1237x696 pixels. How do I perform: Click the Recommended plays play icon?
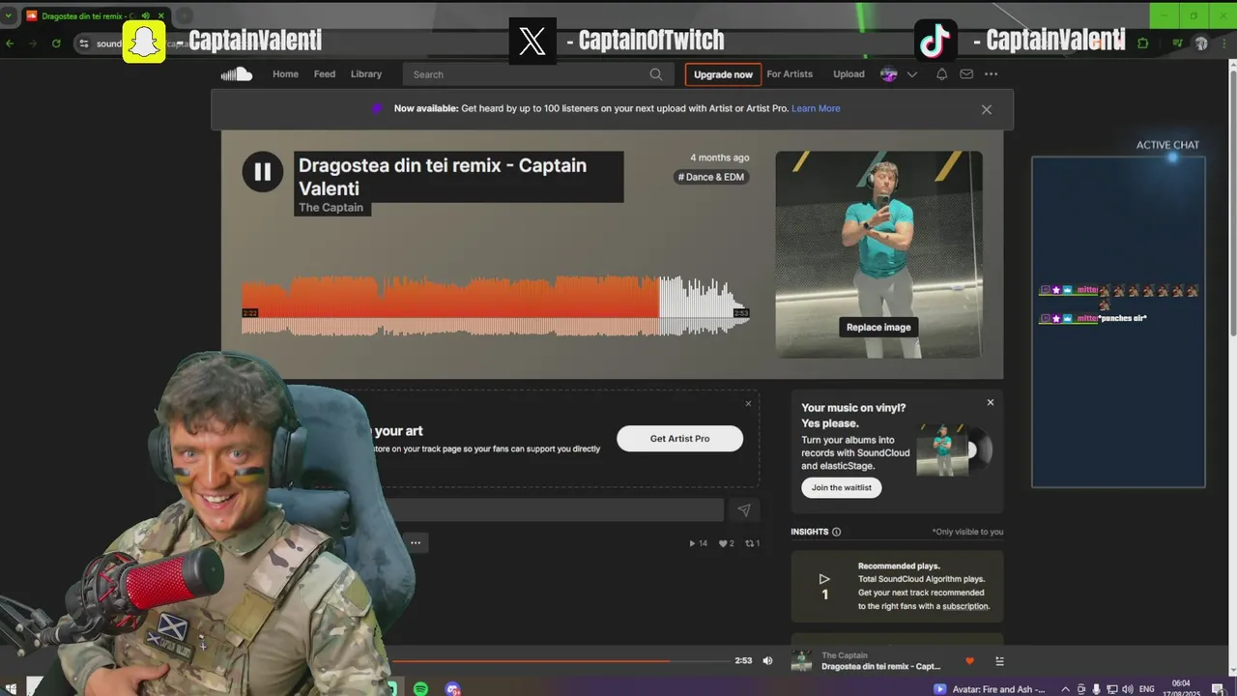(824, 579)
